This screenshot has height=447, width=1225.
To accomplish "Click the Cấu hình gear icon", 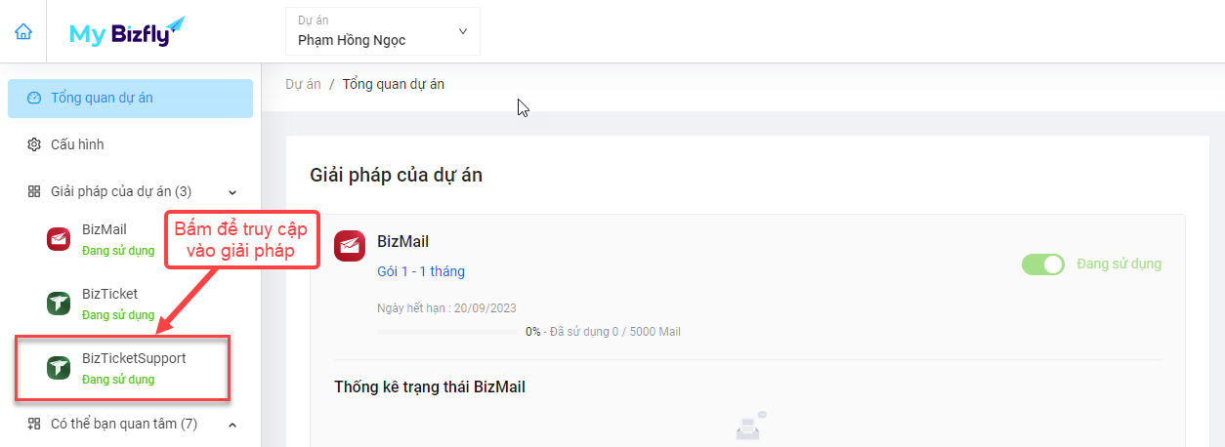I will tap(34, 144).
